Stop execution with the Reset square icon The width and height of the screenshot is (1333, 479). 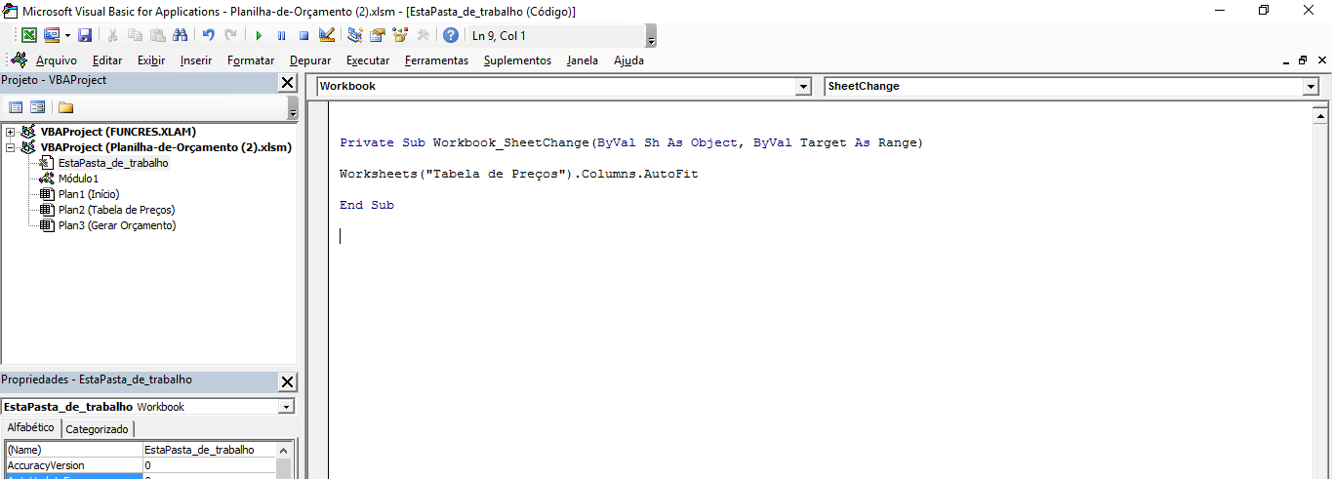click(x=303, y=35)
